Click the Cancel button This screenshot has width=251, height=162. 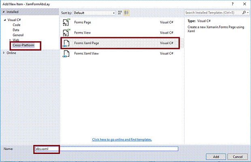(x=238, y=157)
